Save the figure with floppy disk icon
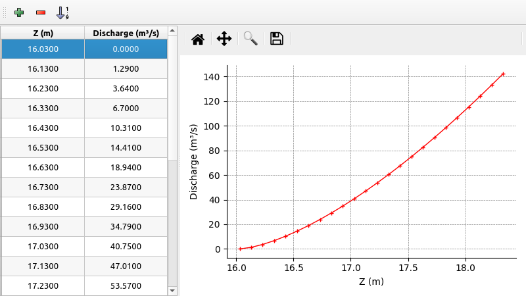526x296 pixels. 277,39
